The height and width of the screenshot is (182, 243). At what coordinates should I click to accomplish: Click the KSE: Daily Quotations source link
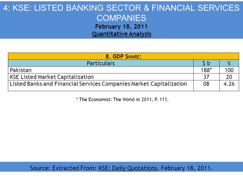pos(128,168)
